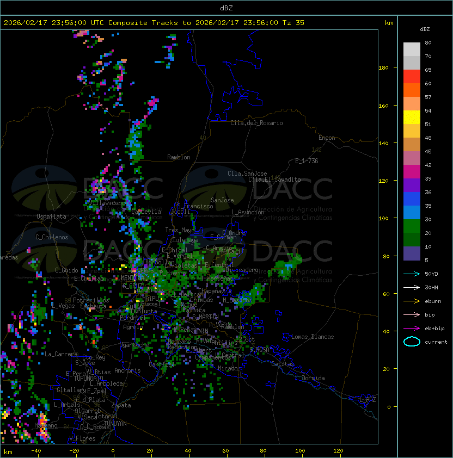Pick the light gray swatch below 80 dBZ
This screenshot has height=458, width=453.
pos(412,49)
